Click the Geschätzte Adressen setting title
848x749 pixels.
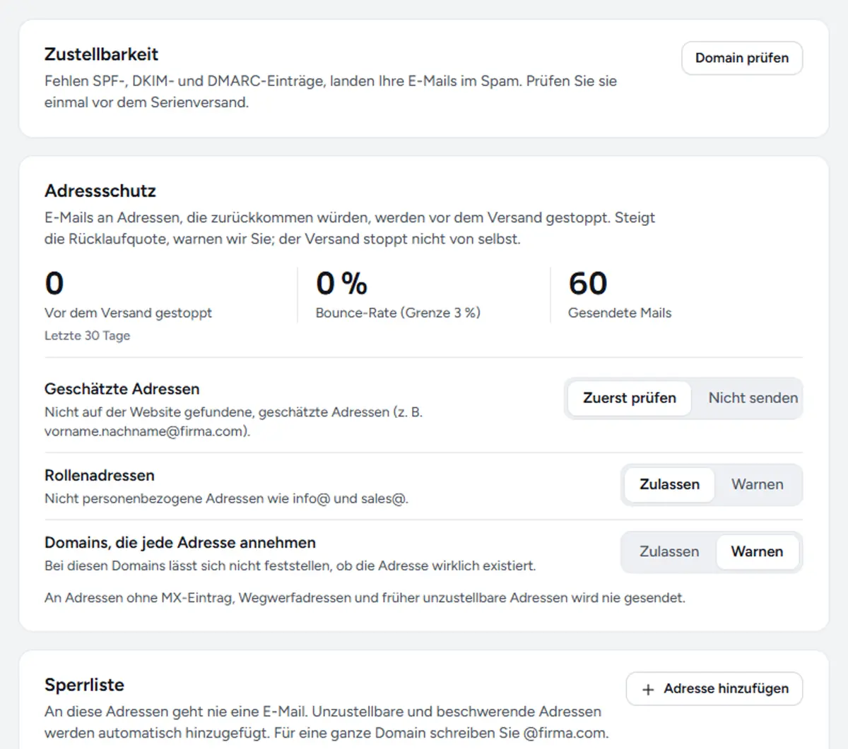[x=122, y=389]
